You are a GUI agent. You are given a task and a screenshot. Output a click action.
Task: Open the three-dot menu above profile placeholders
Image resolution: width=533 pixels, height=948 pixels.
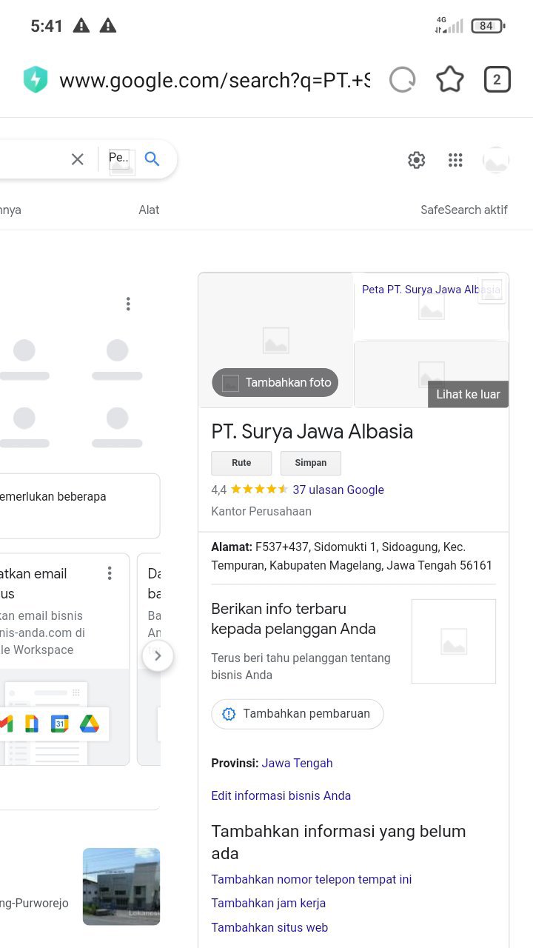[x=128, y=304]
